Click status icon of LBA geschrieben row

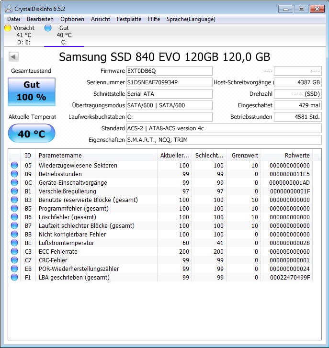(14, 278)
